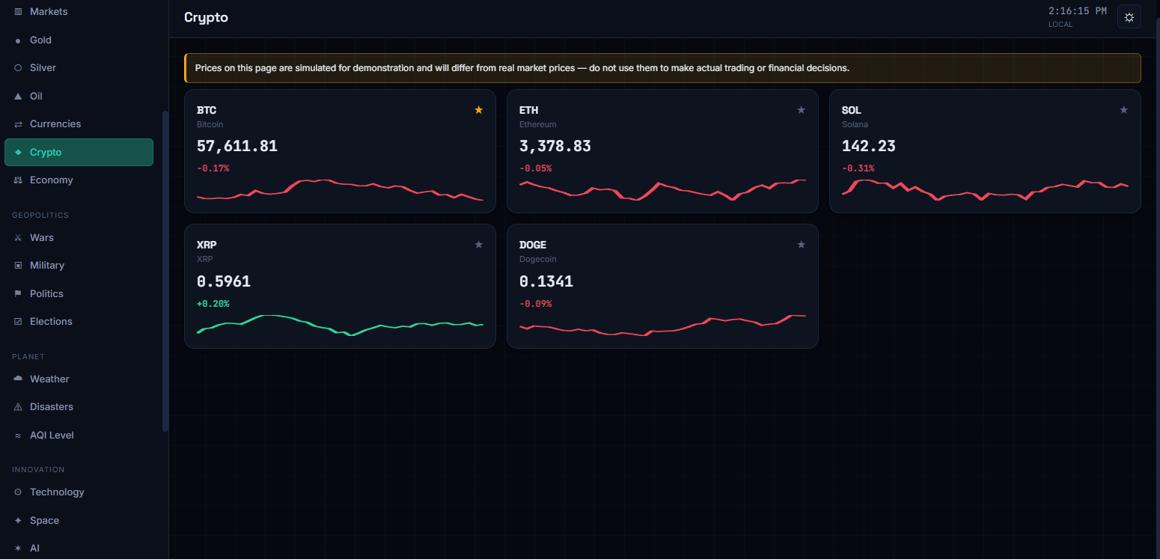Click the ETH change -0.05%

pyautogui.click(x=536, y=168)
